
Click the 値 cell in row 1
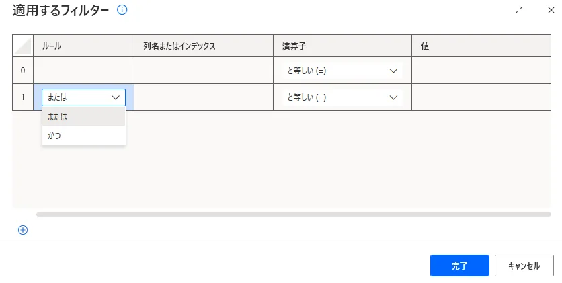[481, 97]
